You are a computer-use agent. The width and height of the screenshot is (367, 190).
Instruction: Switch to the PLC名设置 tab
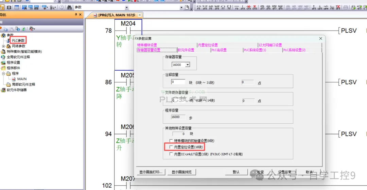click(219, 50)
